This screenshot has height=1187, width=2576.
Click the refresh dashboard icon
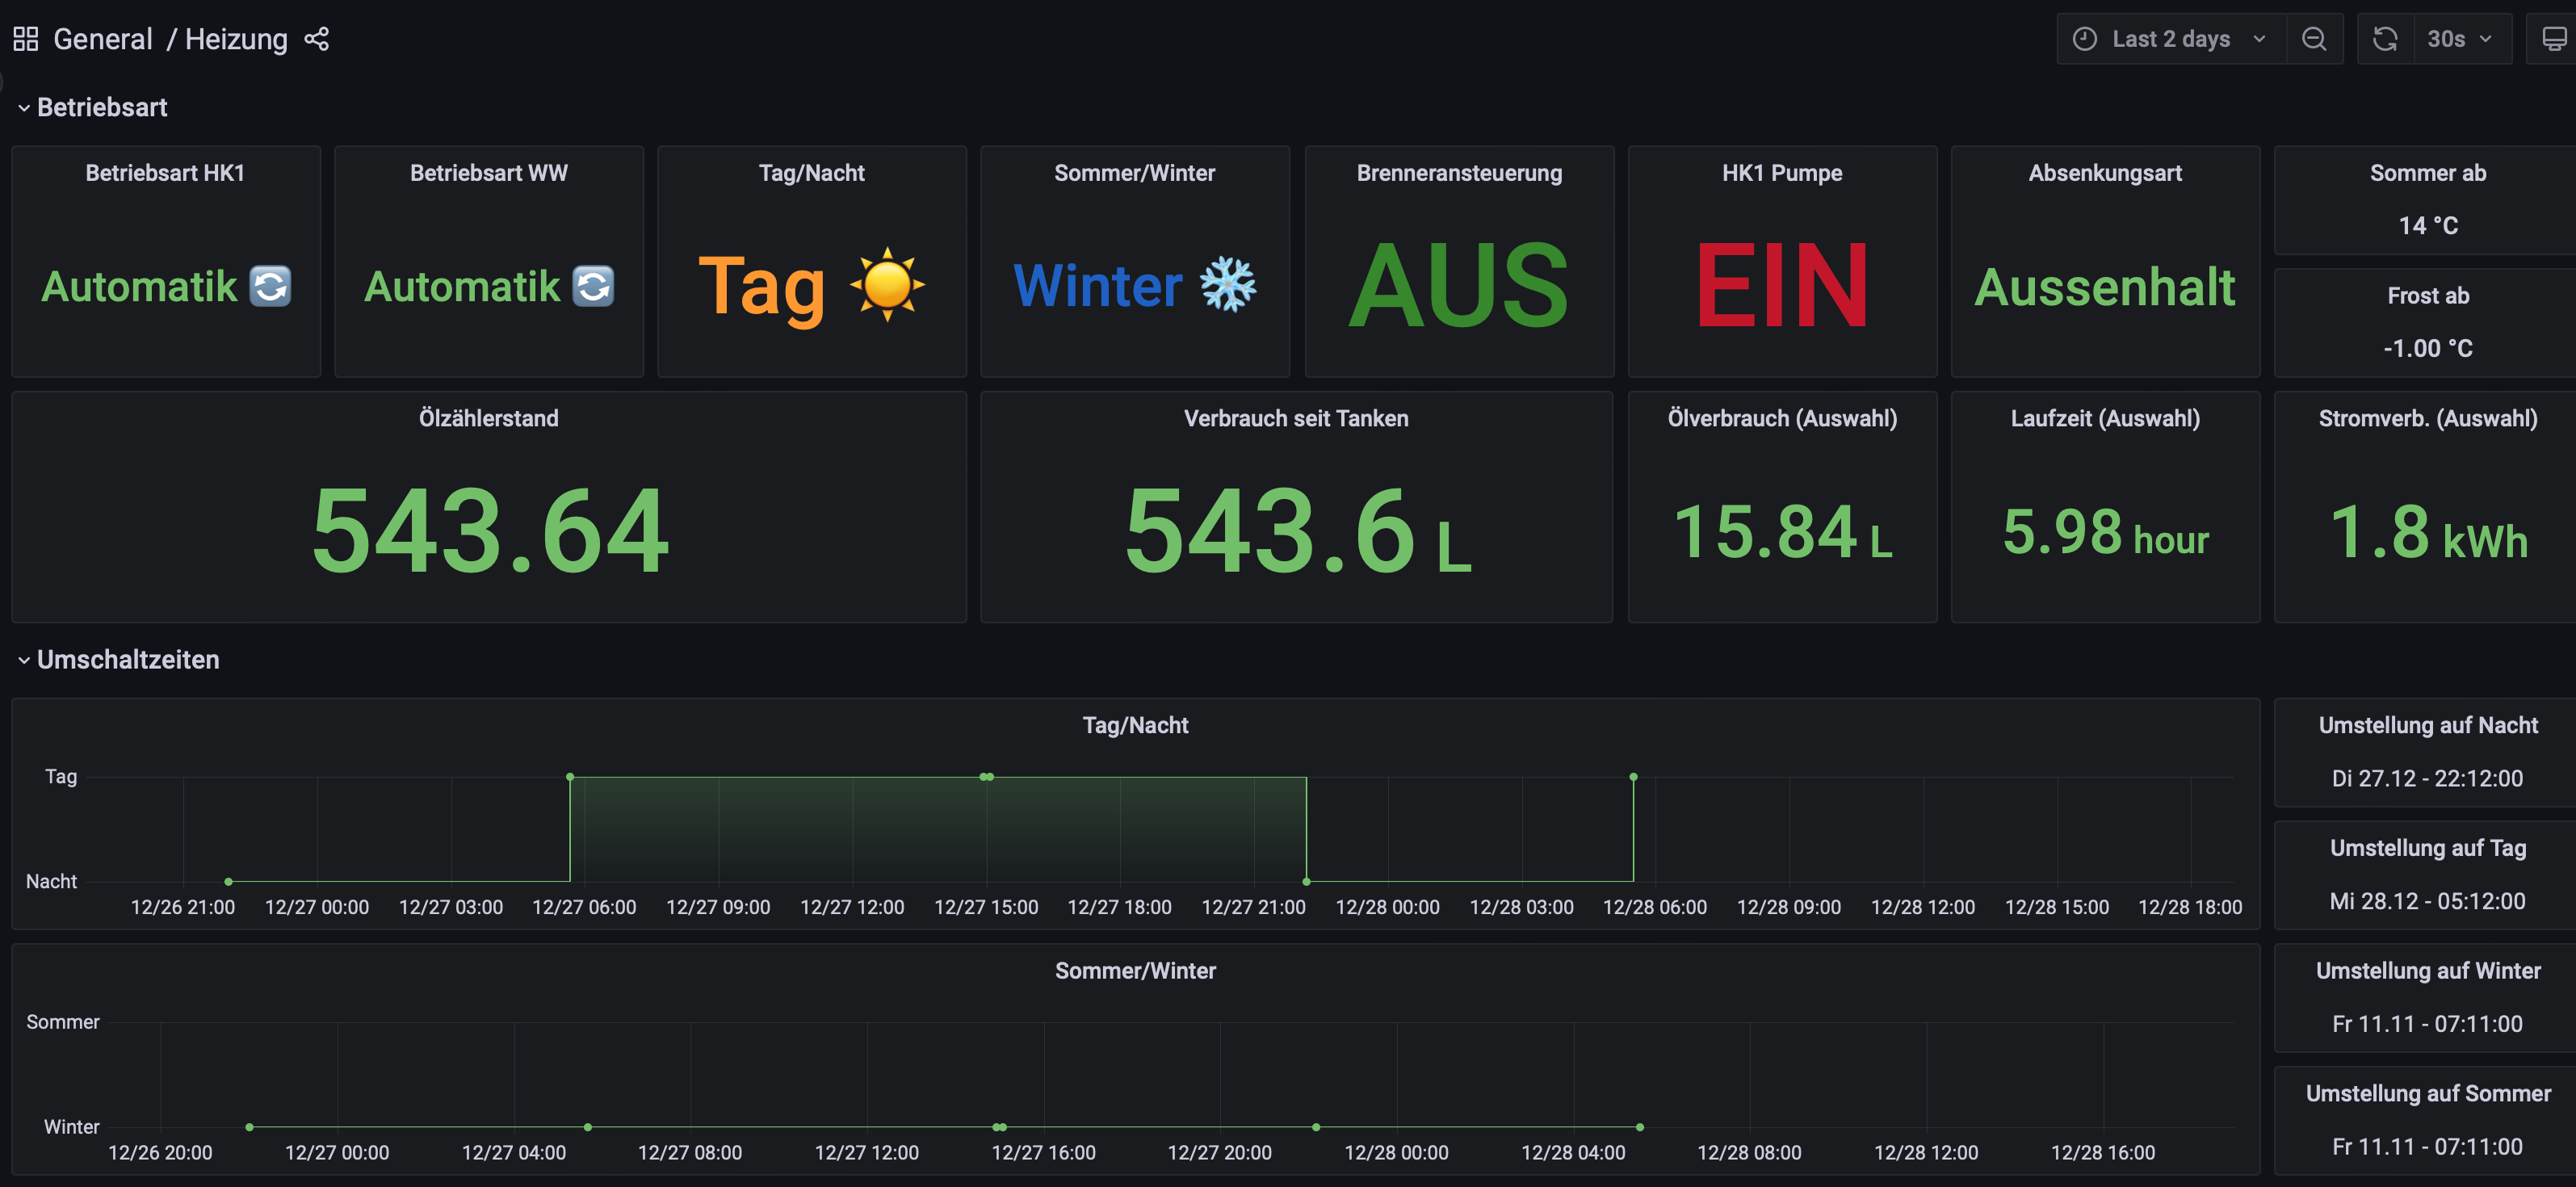[2385, 39]
